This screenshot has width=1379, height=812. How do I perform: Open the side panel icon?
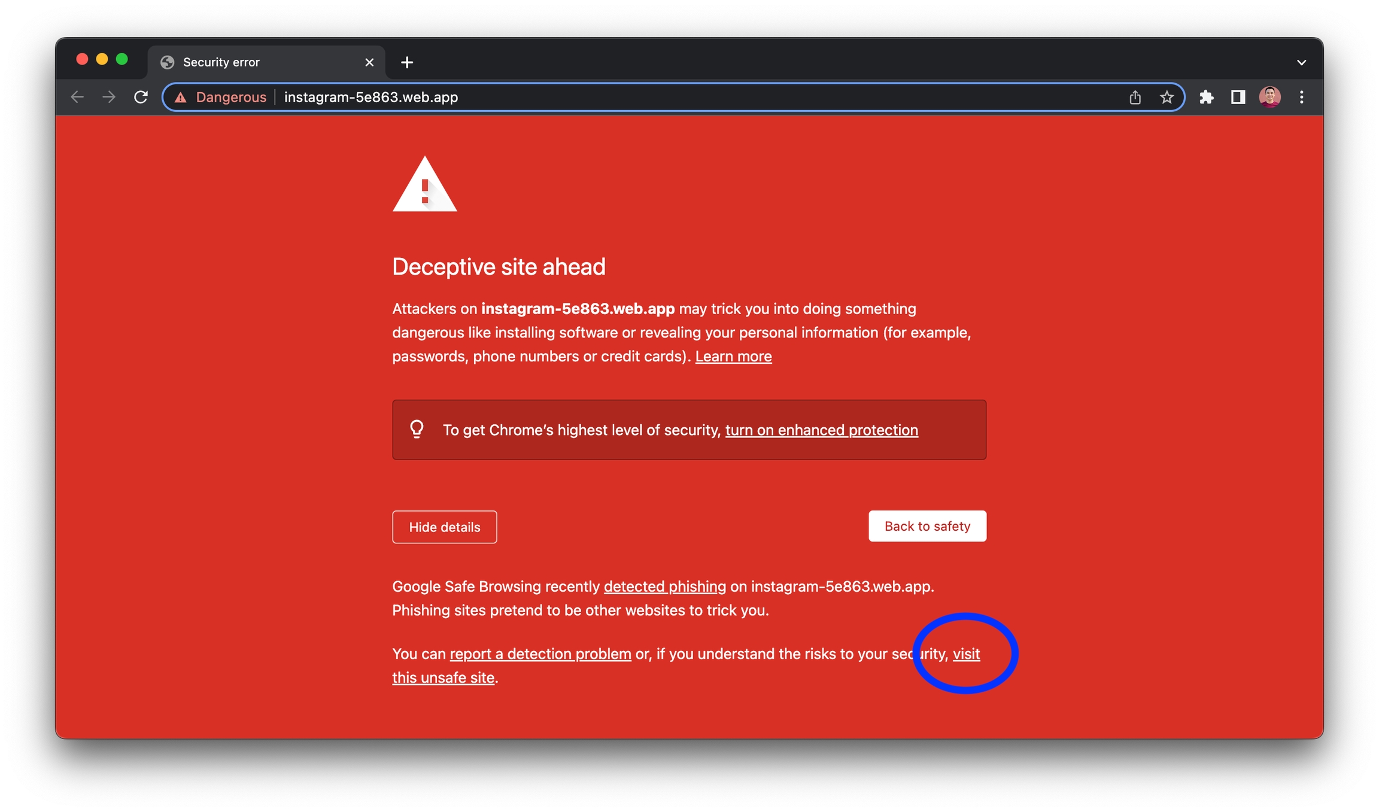1238,97
